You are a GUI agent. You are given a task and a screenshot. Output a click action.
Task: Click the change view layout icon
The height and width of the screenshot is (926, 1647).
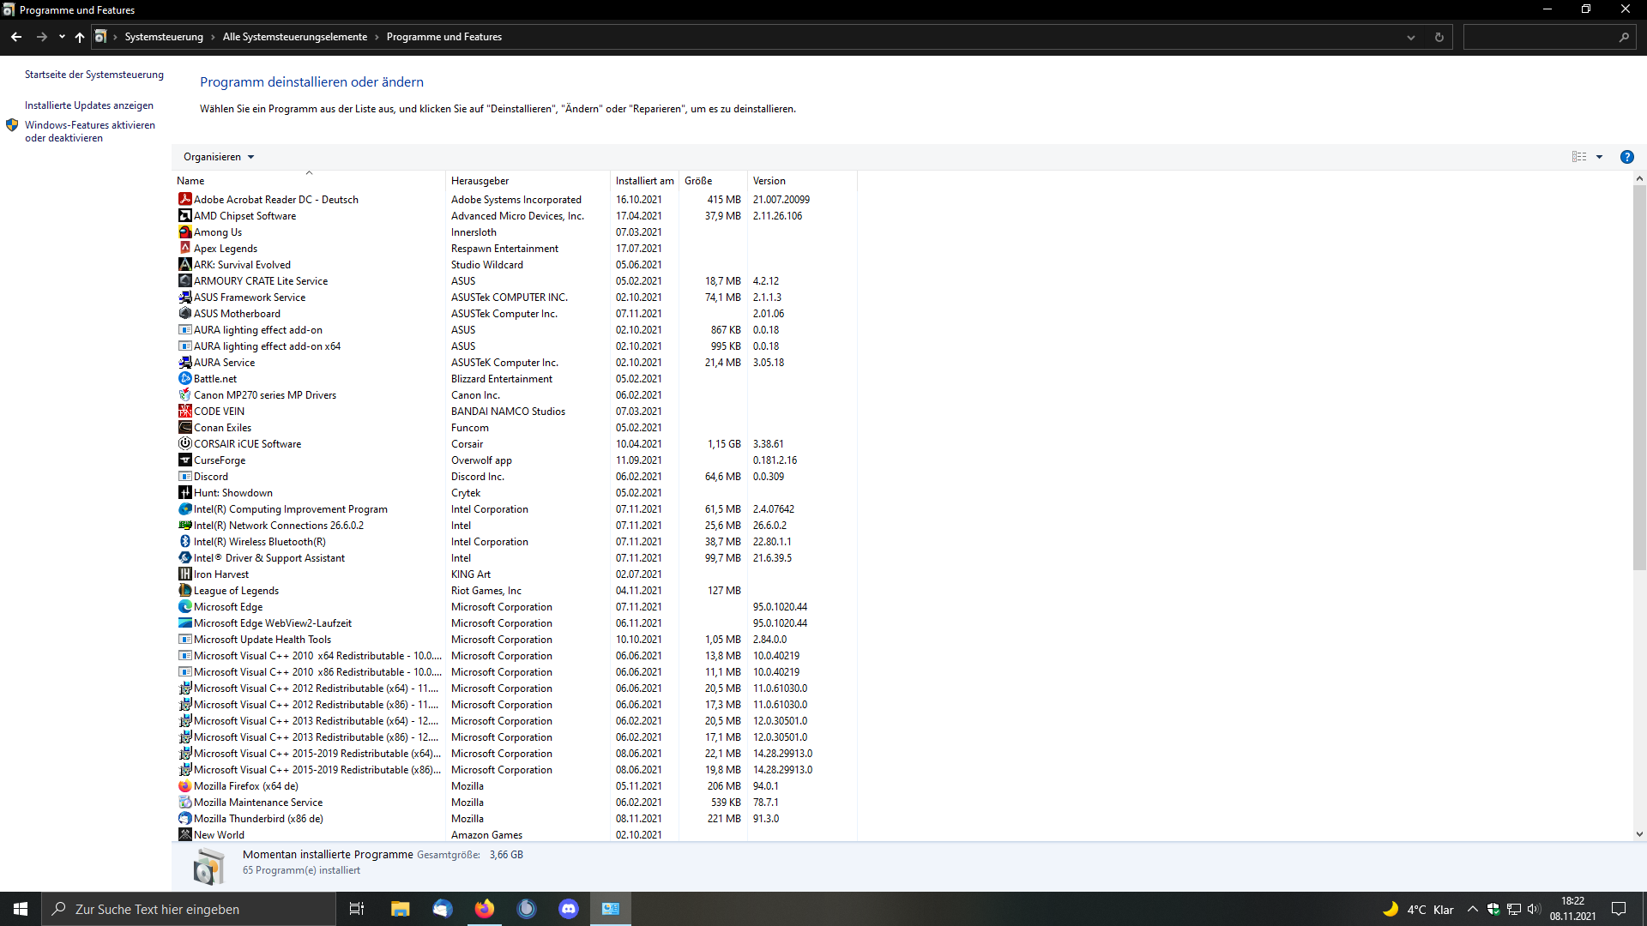pyautogui.click(x=1578, y=157)
